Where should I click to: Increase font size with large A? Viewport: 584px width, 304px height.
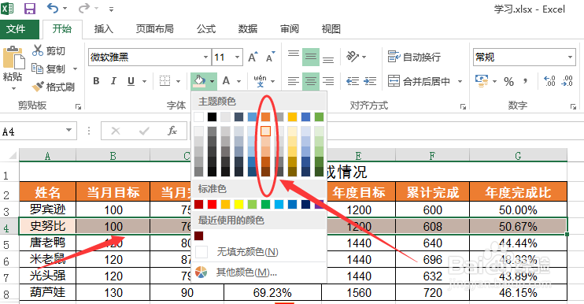(x=253, y=57)
